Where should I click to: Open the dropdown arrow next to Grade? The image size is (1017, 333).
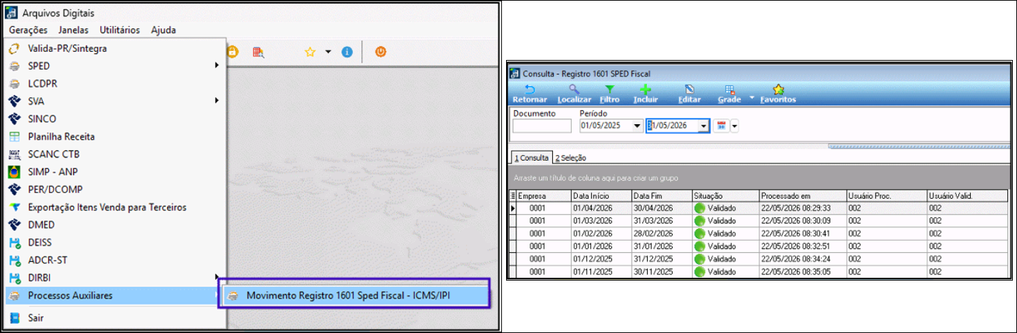[752, 97]
